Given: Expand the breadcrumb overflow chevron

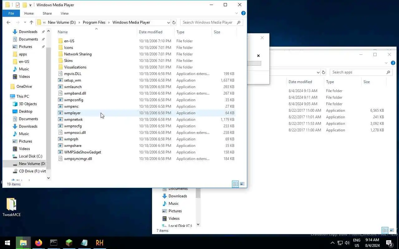Looking at the screenshot, I should (x=45, y=22).
